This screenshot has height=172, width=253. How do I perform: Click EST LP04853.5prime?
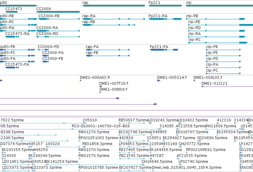coord(133,144)
